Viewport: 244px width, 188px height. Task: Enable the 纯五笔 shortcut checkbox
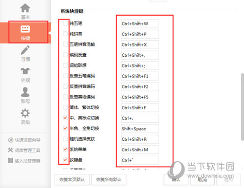(x=65, y=23)
